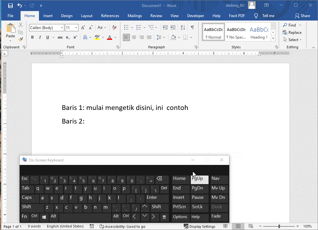Select center alignment in Paragraph group
This screenshot has width=318, height=230.
pyautogui.click(x=134, y=37)
